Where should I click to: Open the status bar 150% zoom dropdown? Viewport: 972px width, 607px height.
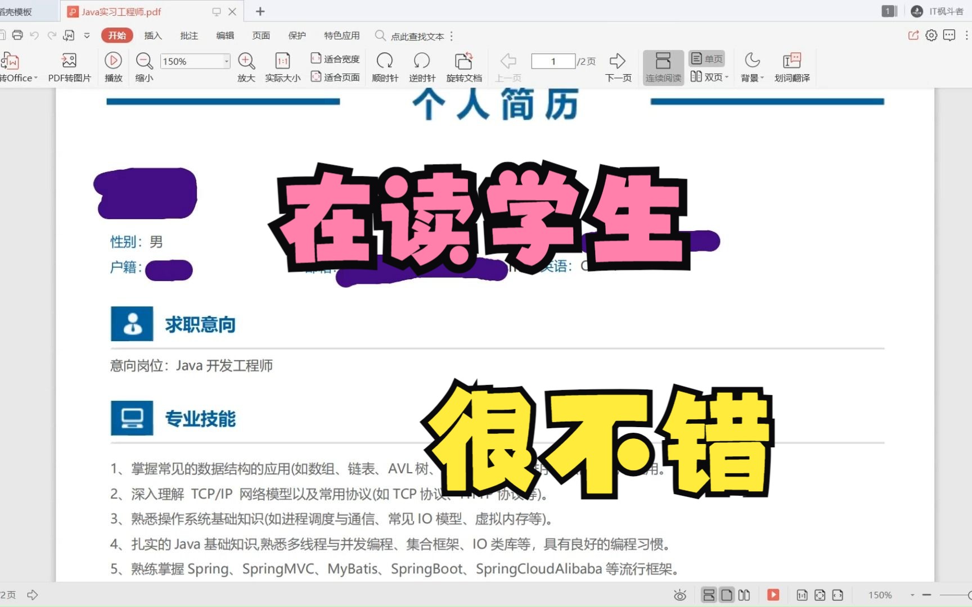pos(912,595)
